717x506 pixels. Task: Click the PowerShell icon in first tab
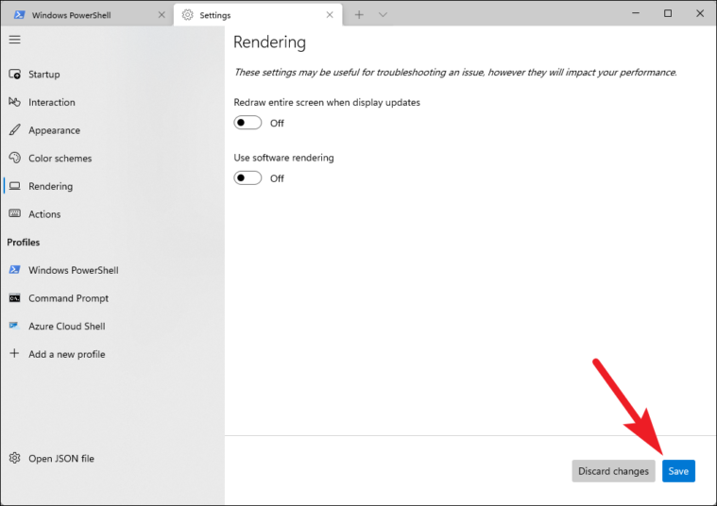tap(19, 15)
